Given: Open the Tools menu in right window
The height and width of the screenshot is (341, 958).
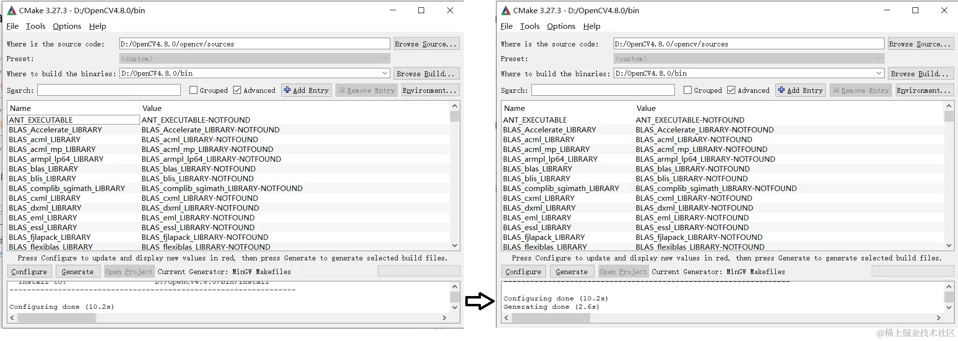Looking at the screenshot, I should click(529, 26).
